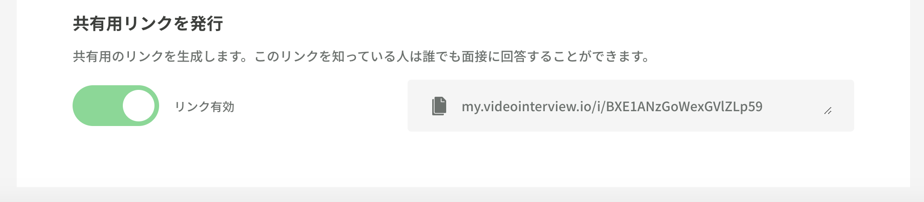
Task: Click the white knob of the green switch
Action: pos(139,106)
